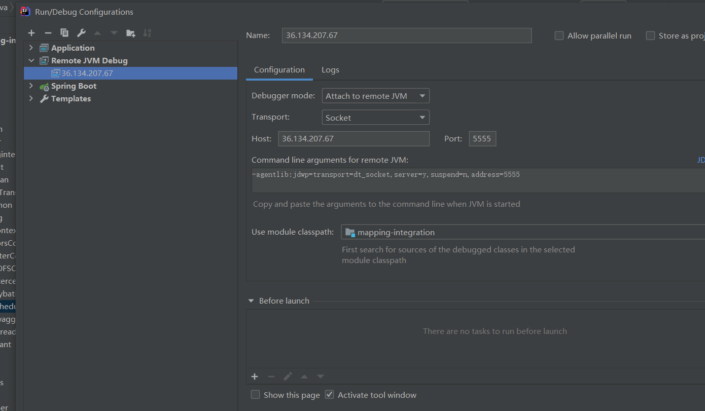Click the Port input field
The height and width of the screenshot is (411, 705).
(482, 138)
